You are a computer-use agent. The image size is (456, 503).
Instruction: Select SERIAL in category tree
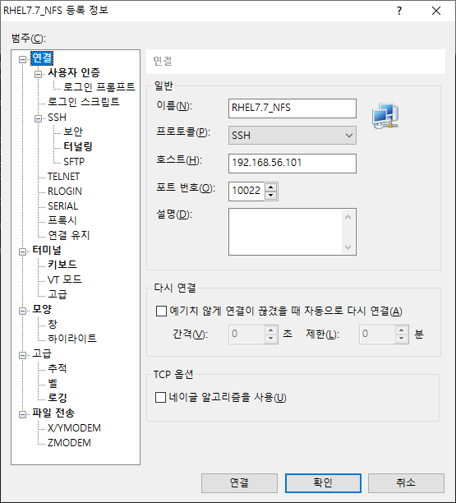tap(62, 205)
